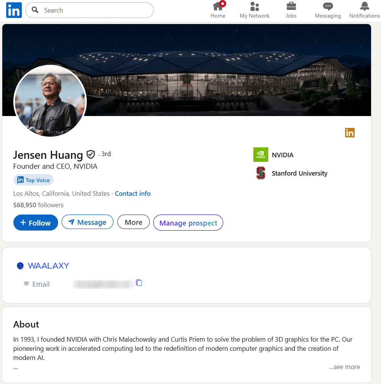Copy the Waalaxy email address
Image resolution: width=381 pixels, height=384 pixels.
(139, 283)
